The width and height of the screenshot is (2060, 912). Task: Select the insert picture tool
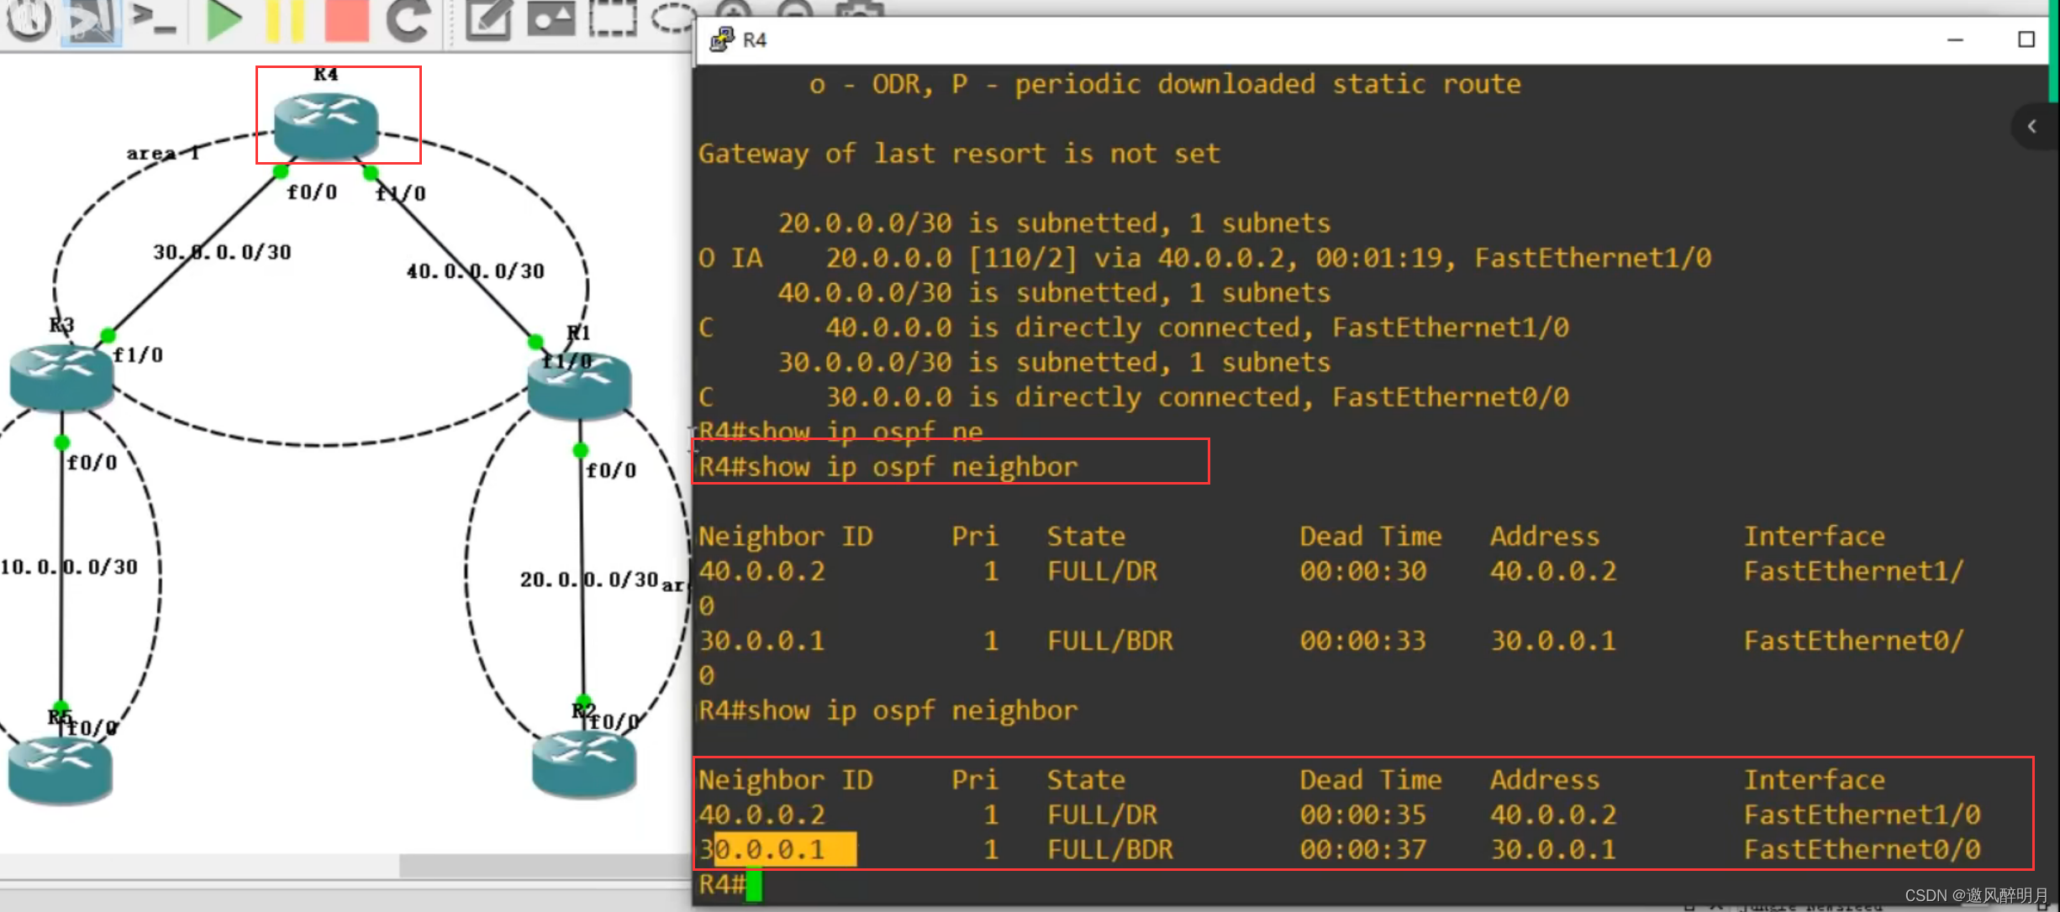tap(551, 18)
